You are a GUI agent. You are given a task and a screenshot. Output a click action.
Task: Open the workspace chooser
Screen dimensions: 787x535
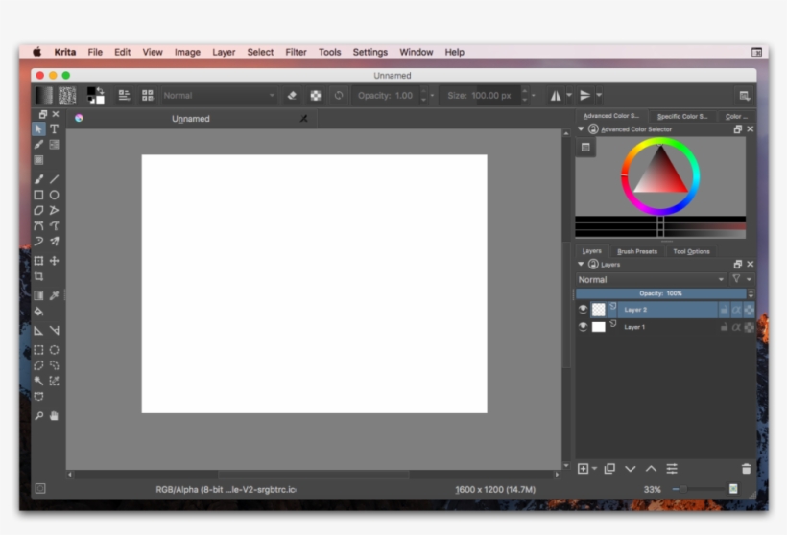point(745,95)
